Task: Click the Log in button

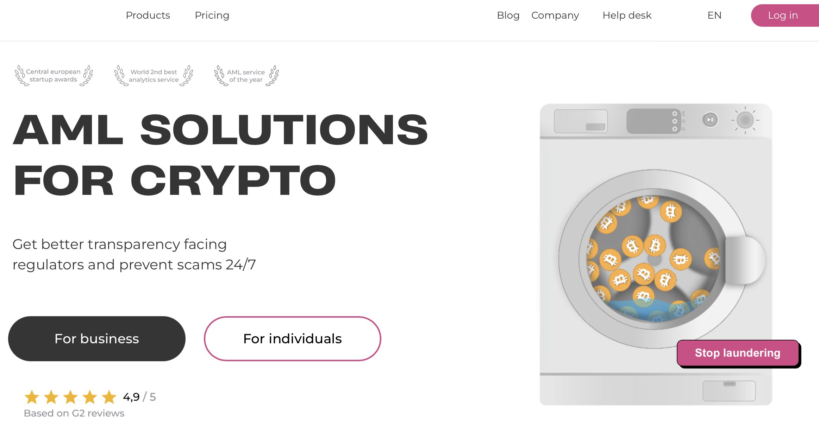Action: click(783, 15)
